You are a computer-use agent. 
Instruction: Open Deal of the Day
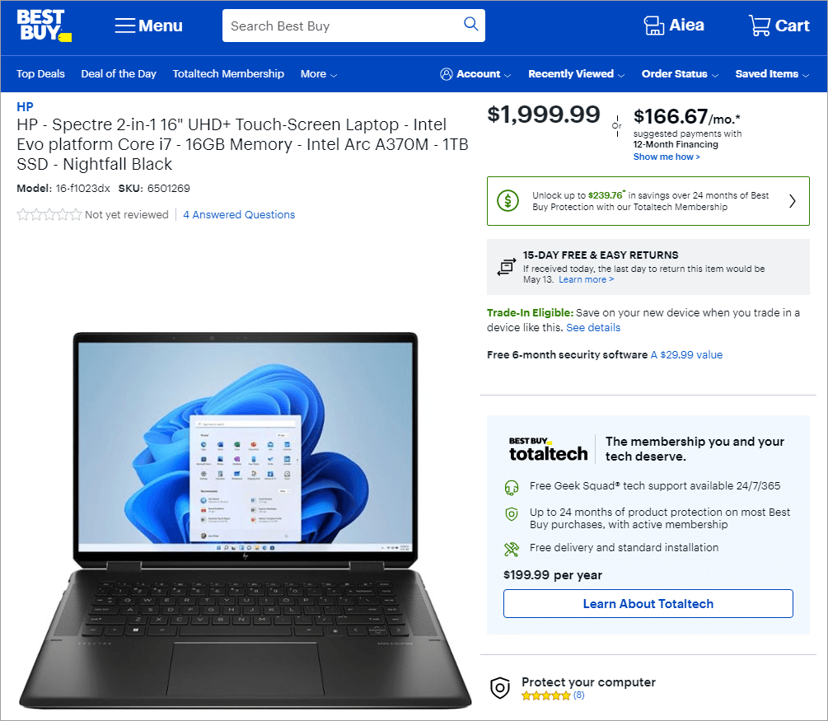coord(119,74)
